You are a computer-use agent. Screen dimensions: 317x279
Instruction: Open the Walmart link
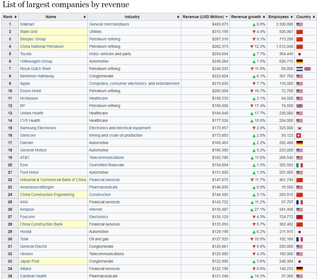pos(27,24)
